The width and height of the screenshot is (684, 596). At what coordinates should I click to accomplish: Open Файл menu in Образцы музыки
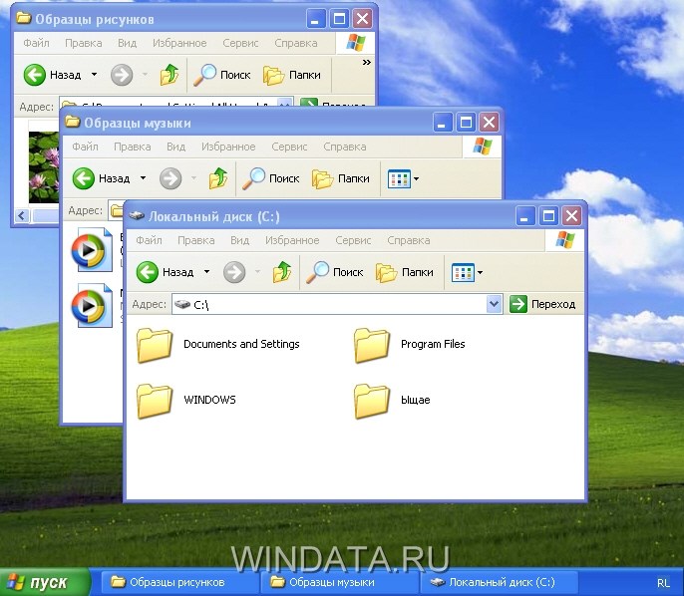[x=85, y=147]
